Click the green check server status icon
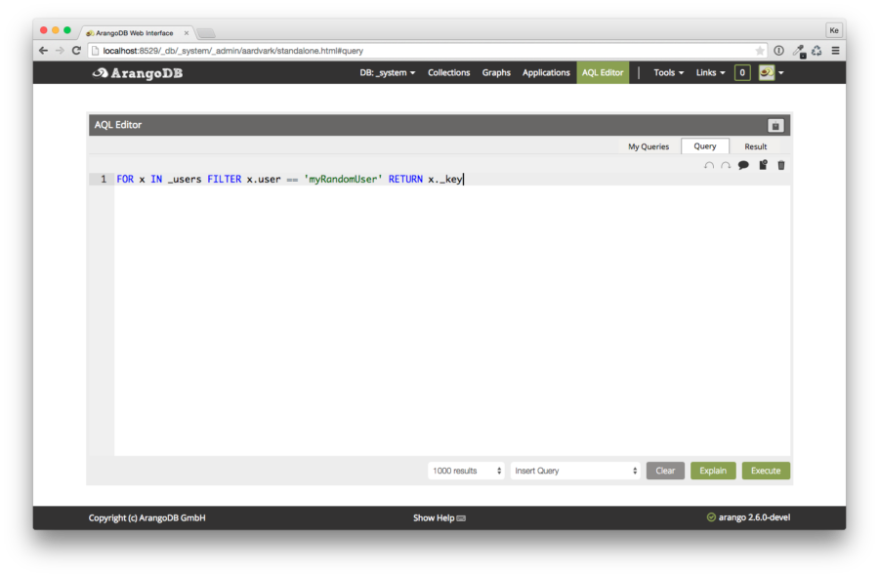This screenshot has height=577, width=879. click(711, 517)
